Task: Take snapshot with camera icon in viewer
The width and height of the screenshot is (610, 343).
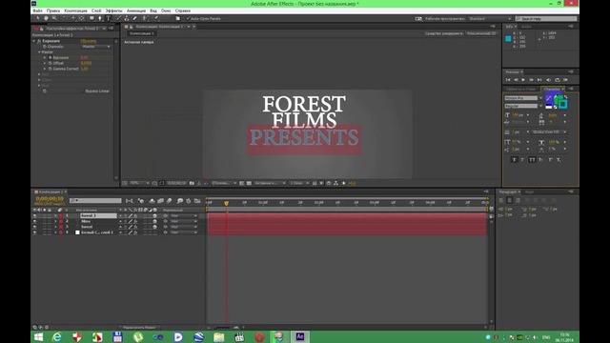Action: click(192, 183)
